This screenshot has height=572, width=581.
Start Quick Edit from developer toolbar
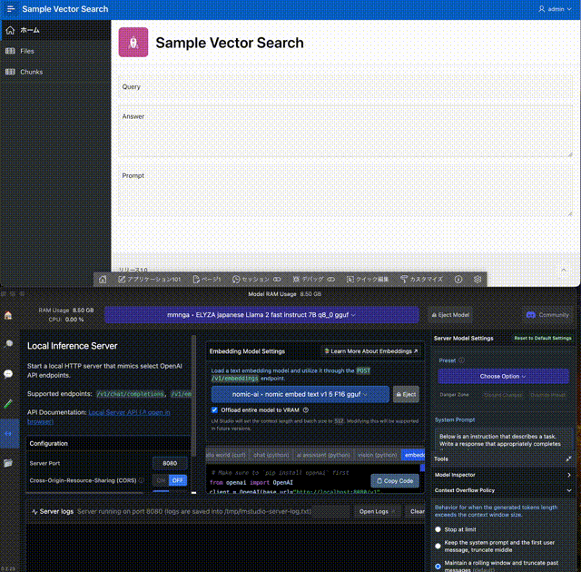tap(368, 280)
